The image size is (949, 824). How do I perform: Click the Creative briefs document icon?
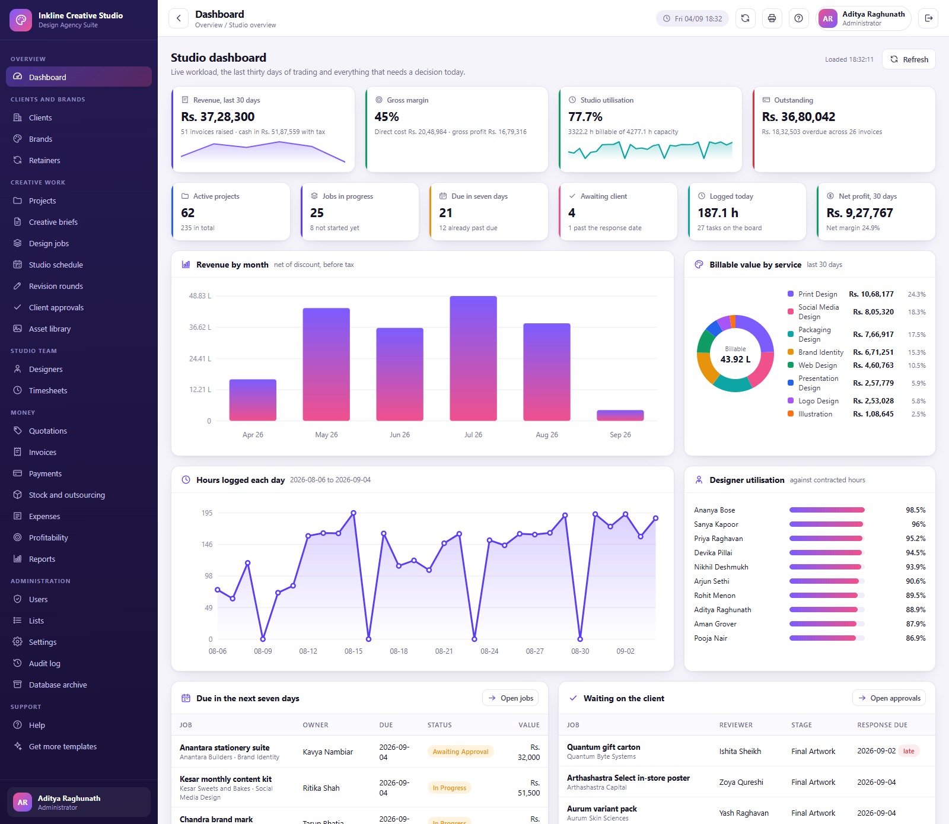18,222
